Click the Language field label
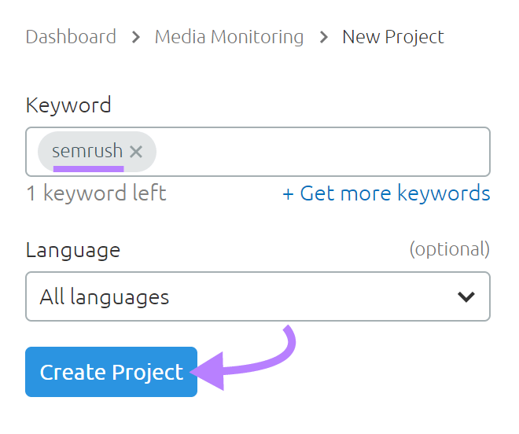The width and height of the screenshot is (519, 434). [73, 250]
